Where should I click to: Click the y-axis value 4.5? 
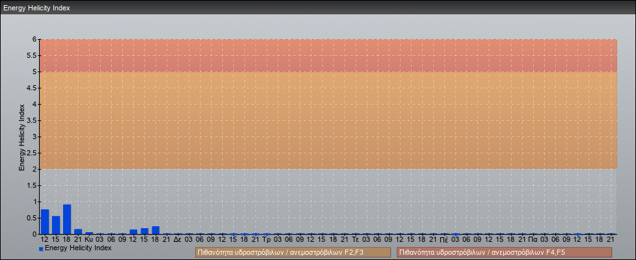click(33, 88)
